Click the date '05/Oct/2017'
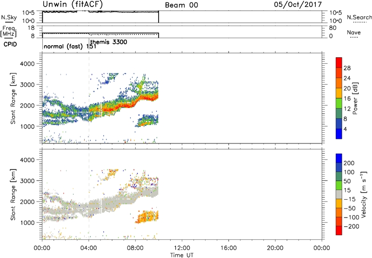Image resolution: width=372 pixels, height=258 pixels. 298,5
